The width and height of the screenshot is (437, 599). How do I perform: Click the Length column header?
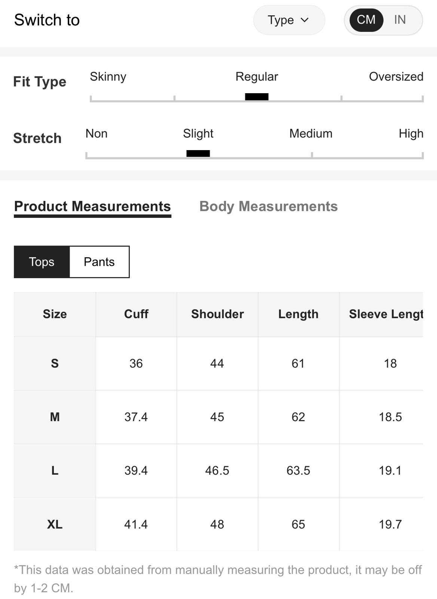pos(298,314)
